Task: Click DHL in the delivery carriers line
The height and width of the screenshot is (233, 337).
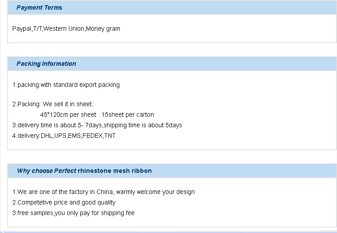Action: tap(47, 136)
